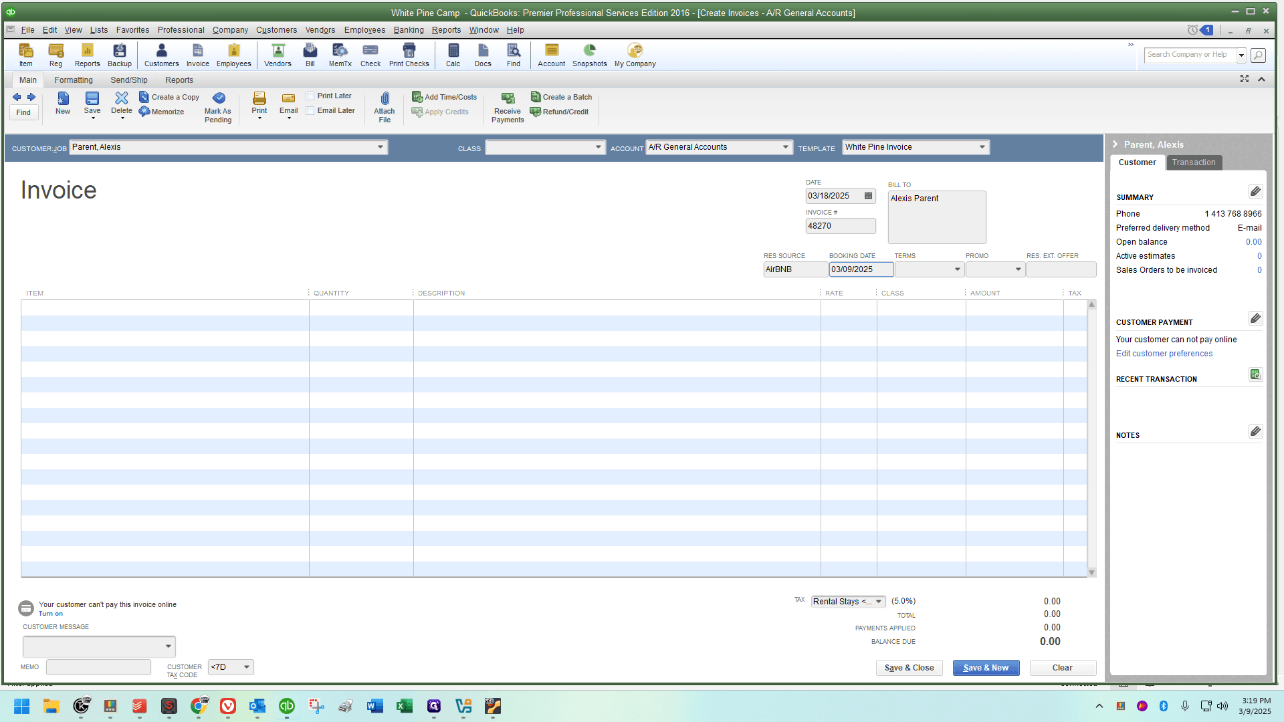The height and width of the screenshot is (722, 1284).
Task: Edit Notes pencil icon
Action: click(1255, 431)
